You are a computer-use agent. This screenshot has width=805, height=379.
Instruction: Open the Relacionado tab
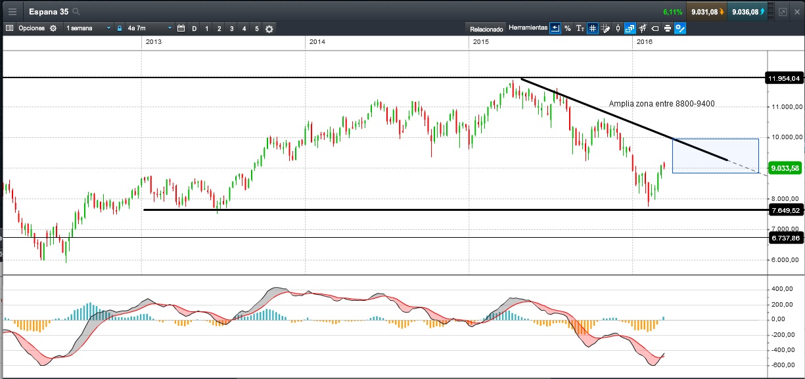pyautogui.click(x=486, y=29)
